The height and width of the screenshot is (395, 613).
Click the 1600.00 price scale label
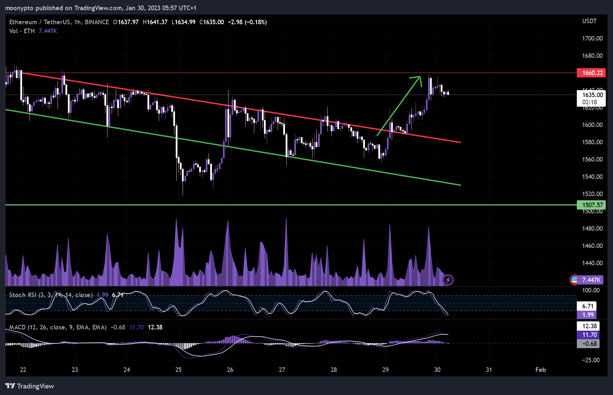coord(592,125)
